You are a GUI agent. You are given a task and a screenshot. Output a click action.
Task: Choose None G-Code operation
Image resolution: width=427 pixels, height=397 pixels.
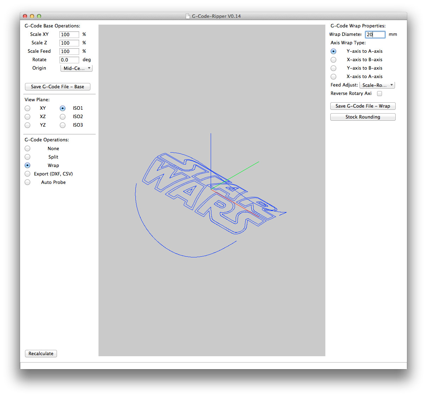(x=27, y=148)
